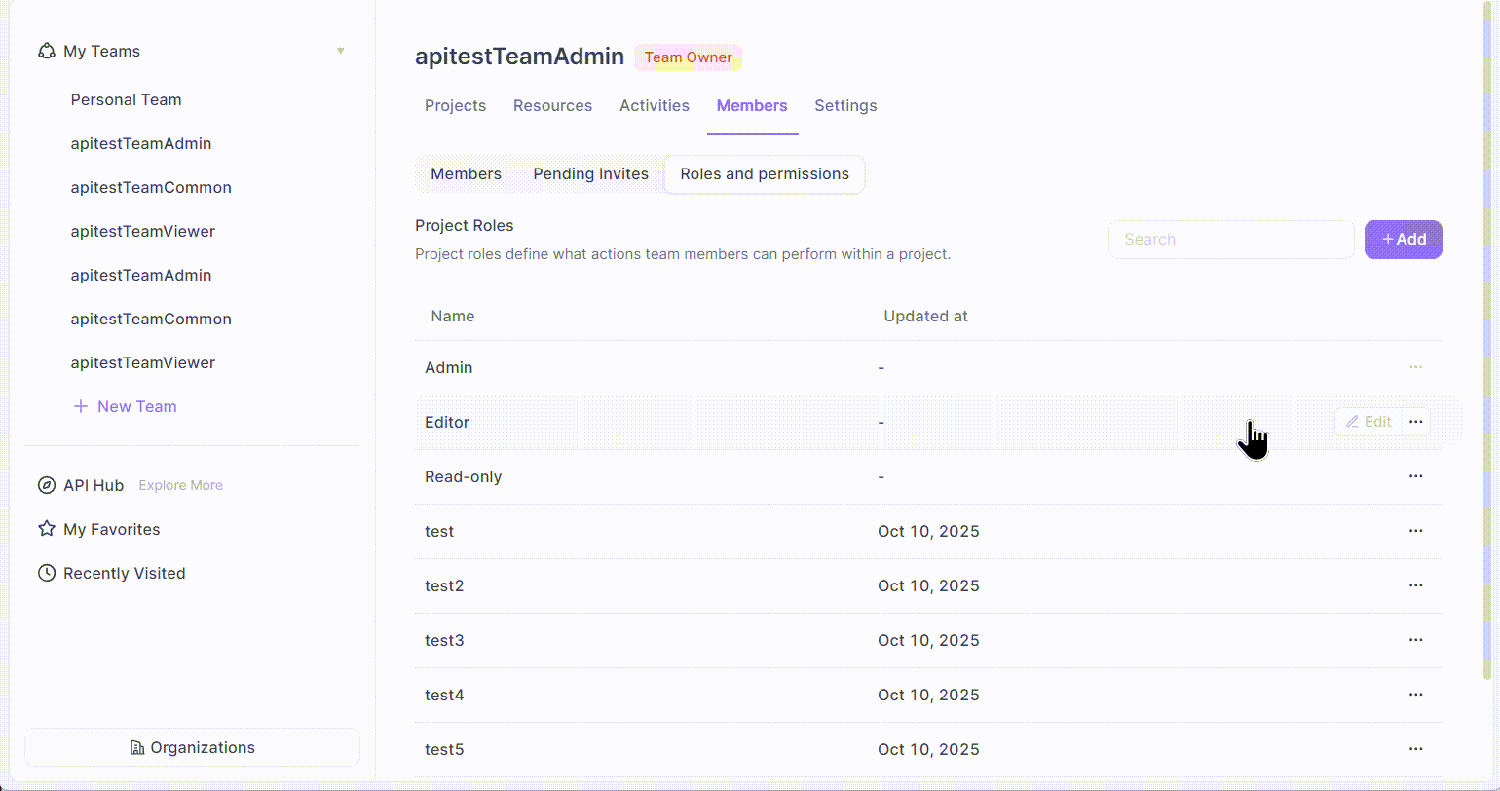Select the Members sub-tab
The image size is (1500, 791).
pos(466,174)
